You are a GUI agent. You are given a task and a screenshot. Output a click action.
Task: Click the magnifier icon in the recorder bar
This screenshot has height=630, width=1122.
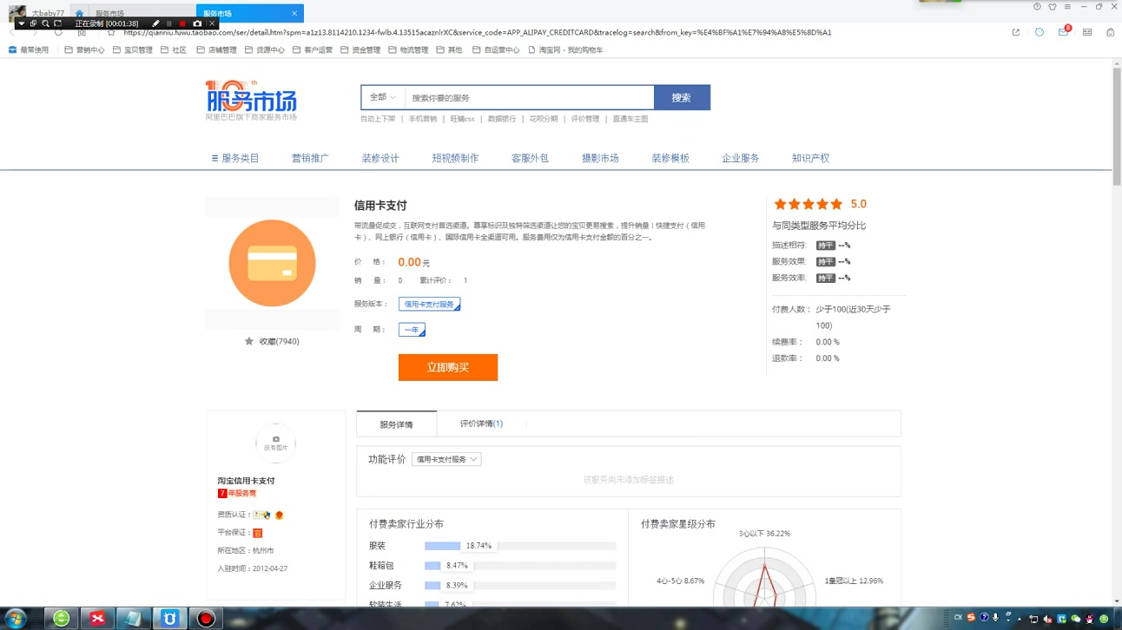[45, 23]
